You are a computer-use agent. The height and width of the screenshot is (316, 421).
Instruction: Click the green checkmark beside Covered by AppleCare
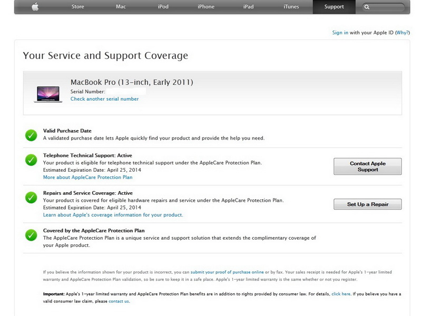31,235
